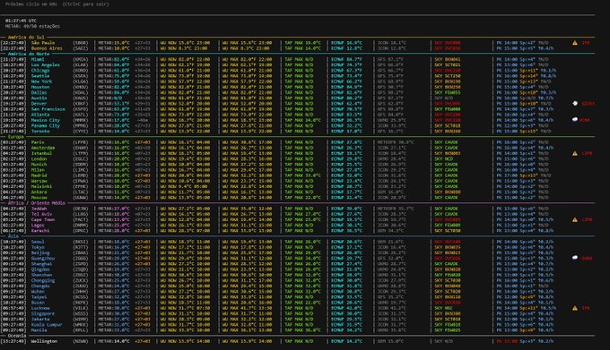
Task: Click the "Helsinki" city name
Action: pos(41,186)
